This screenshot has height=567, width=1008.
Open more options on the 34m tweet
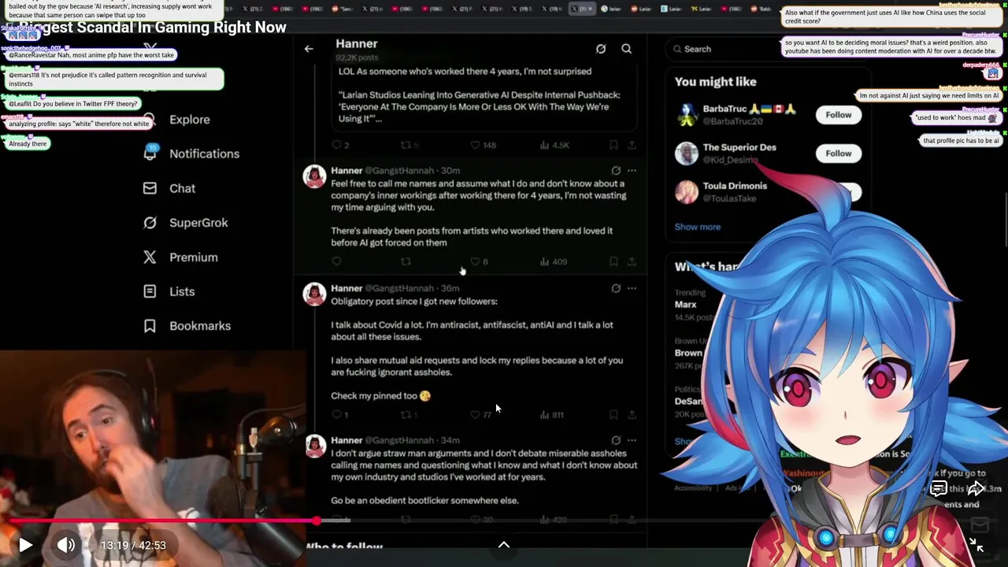[632, 440]
